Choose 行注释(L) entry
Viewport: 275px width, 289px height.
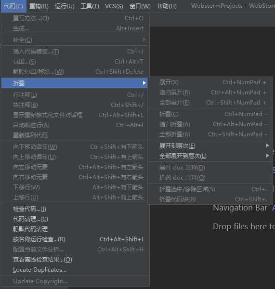point(75,95)
